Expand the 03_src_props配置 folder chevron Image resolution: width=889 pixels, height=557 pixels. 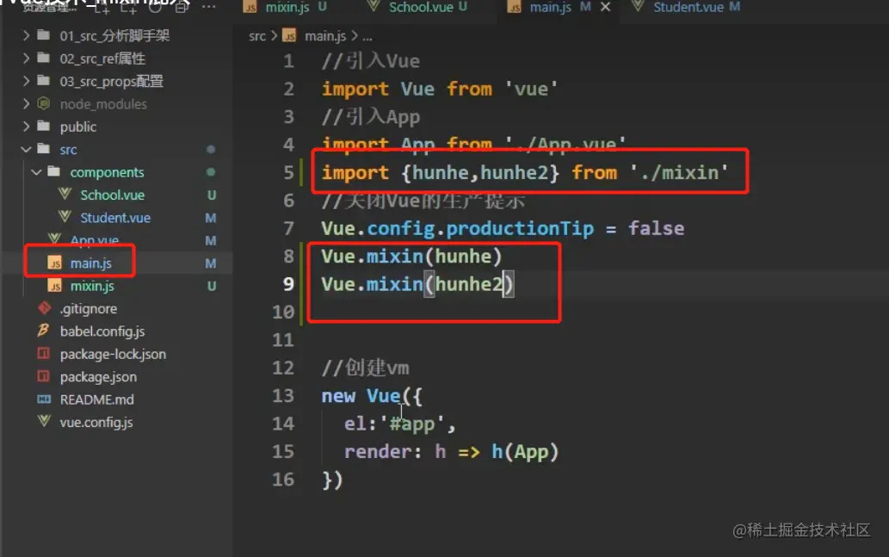tap(26, 81)
